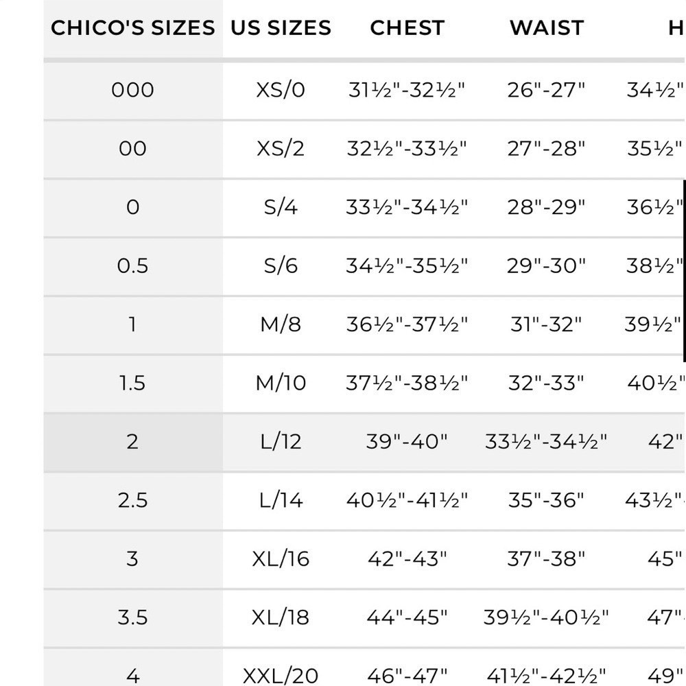The width and height of the screenshot is (686, 686).
Task: Click the black vertical scrollbar on right edge
Action: tap(684, 270)
